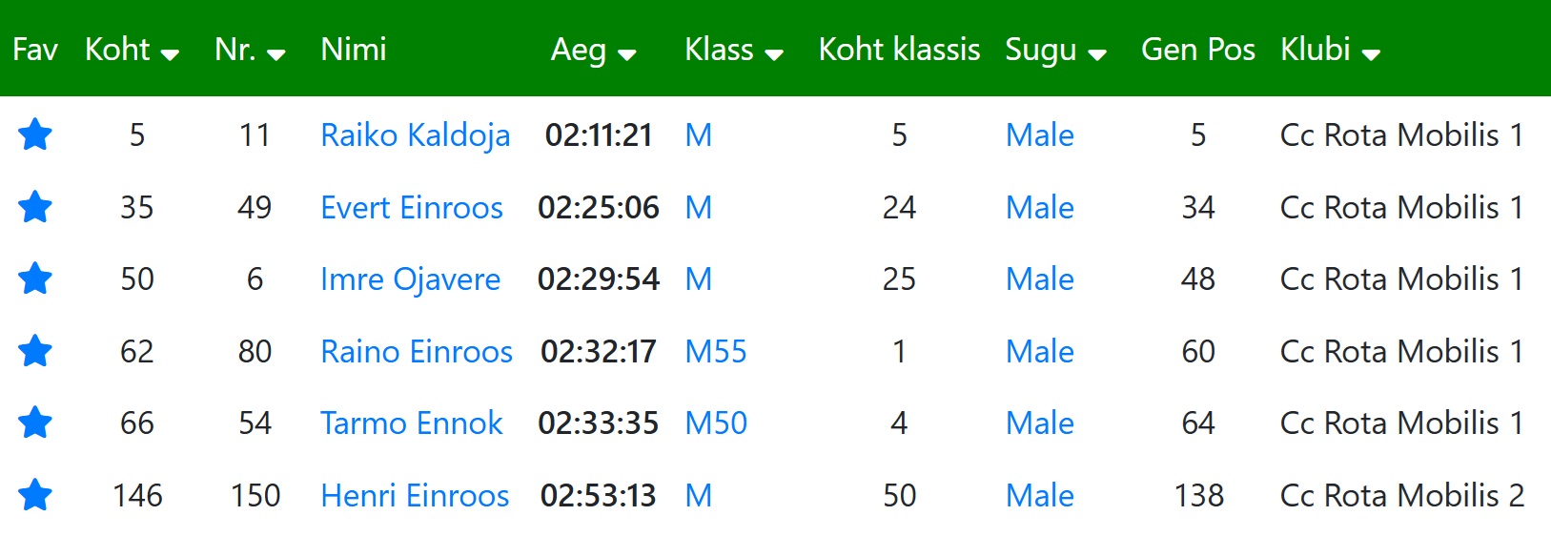The width and height of the screenshot is (1551, 557).
Task: Sort by Nr. column arrow
Action: [x=276, y=54]
